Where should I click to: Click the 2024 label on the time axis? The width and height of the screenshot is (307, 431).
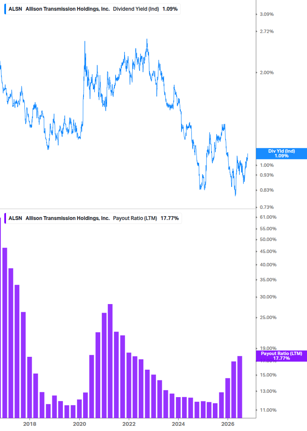tap(178, 424)
